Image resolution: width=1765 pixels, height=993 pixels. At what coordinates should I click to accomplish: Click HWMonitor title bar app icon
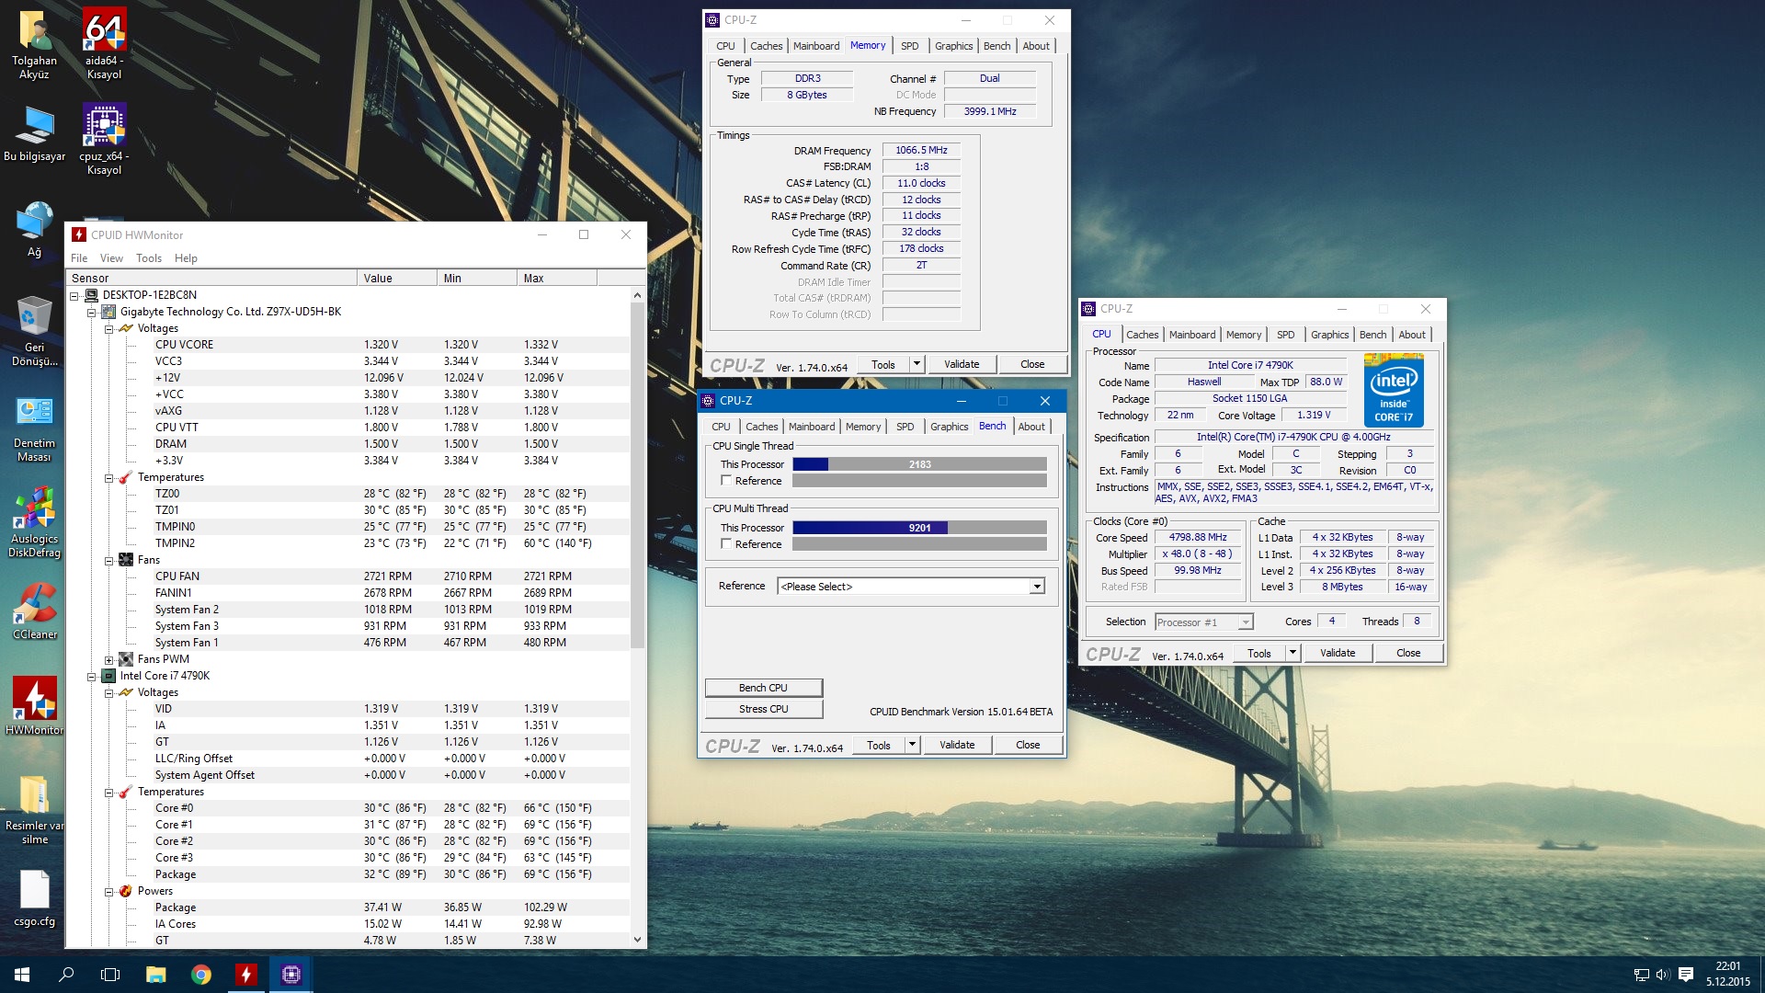click(79, 234)
